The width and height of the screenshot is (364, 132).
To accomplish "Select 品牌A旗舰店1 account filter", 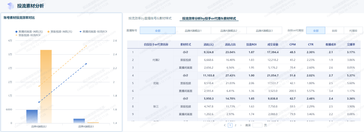I will pyautogui.click(x=193, y=30).
